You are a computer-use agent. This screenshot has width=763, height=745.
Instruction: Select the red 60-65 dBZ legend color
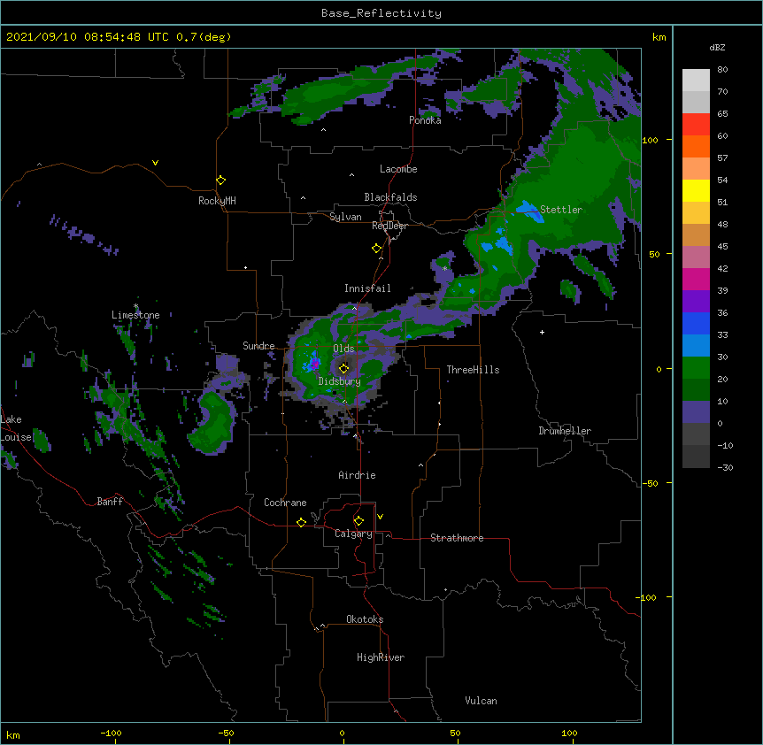[696, 124]
